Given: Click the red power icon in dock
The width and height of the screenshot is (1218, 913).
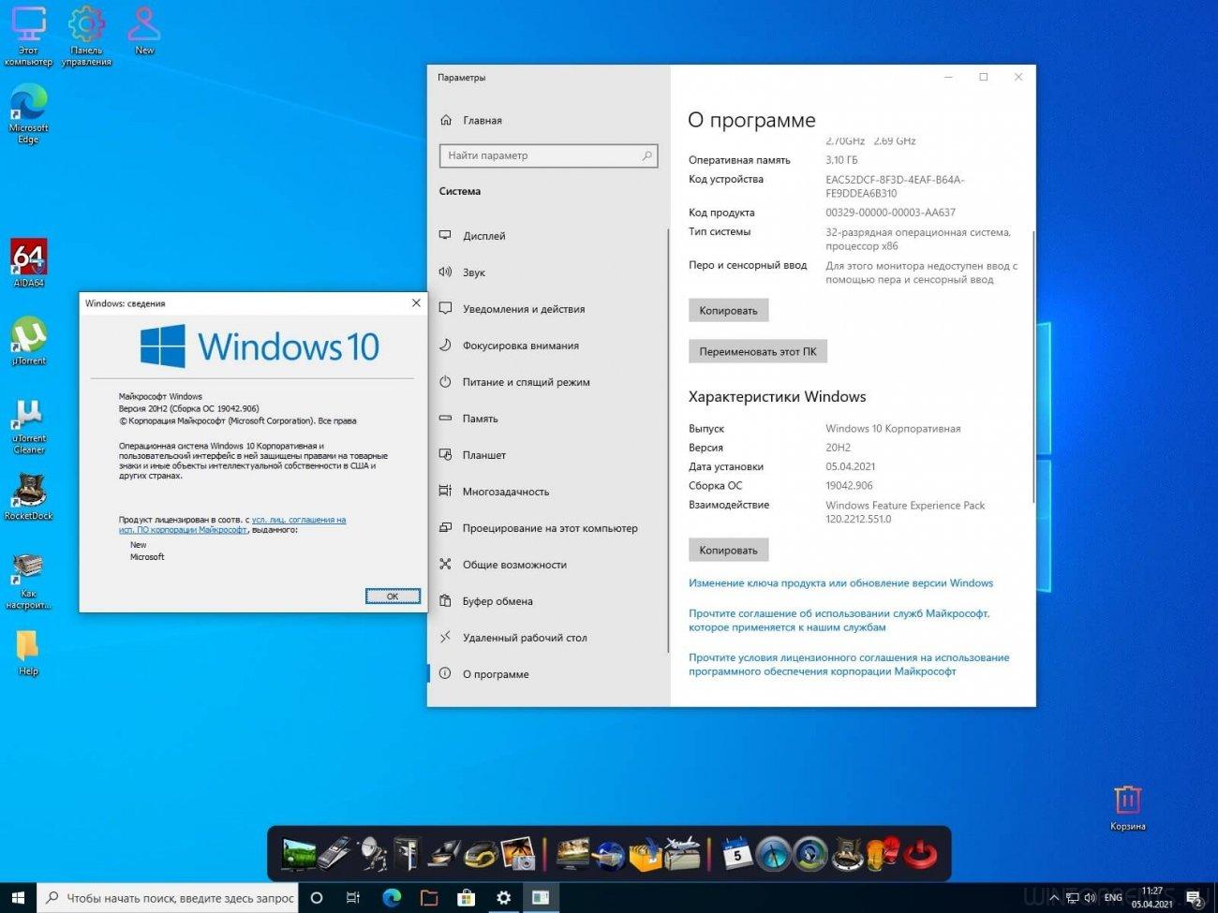Looking at the screenshot, I should [919, 854].
